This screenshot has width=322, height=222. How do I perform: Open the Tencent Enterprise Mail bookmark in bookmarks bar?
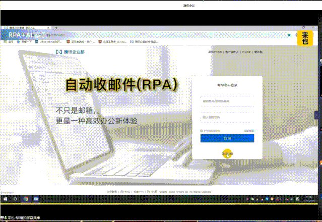pyautogui.click(x=144, y=42)
